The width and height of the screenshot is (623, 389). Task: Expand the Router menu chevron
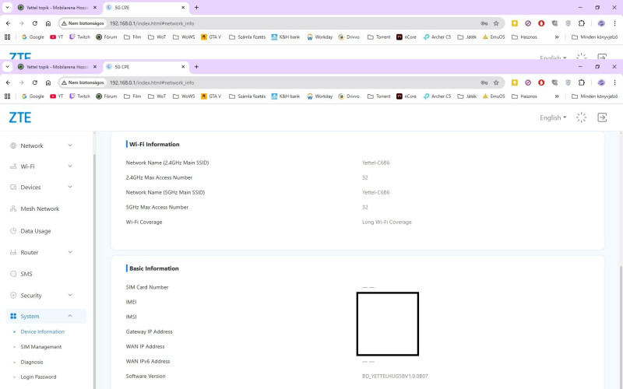70,251
